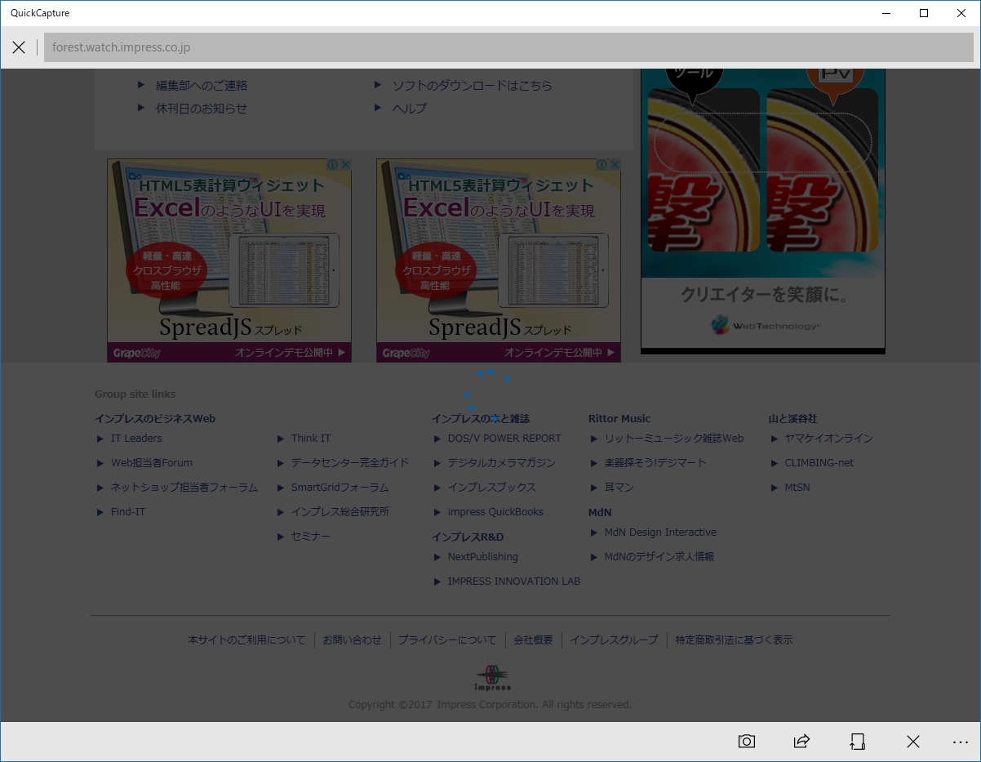Click the rotate screen icon

tap(857, 742)
